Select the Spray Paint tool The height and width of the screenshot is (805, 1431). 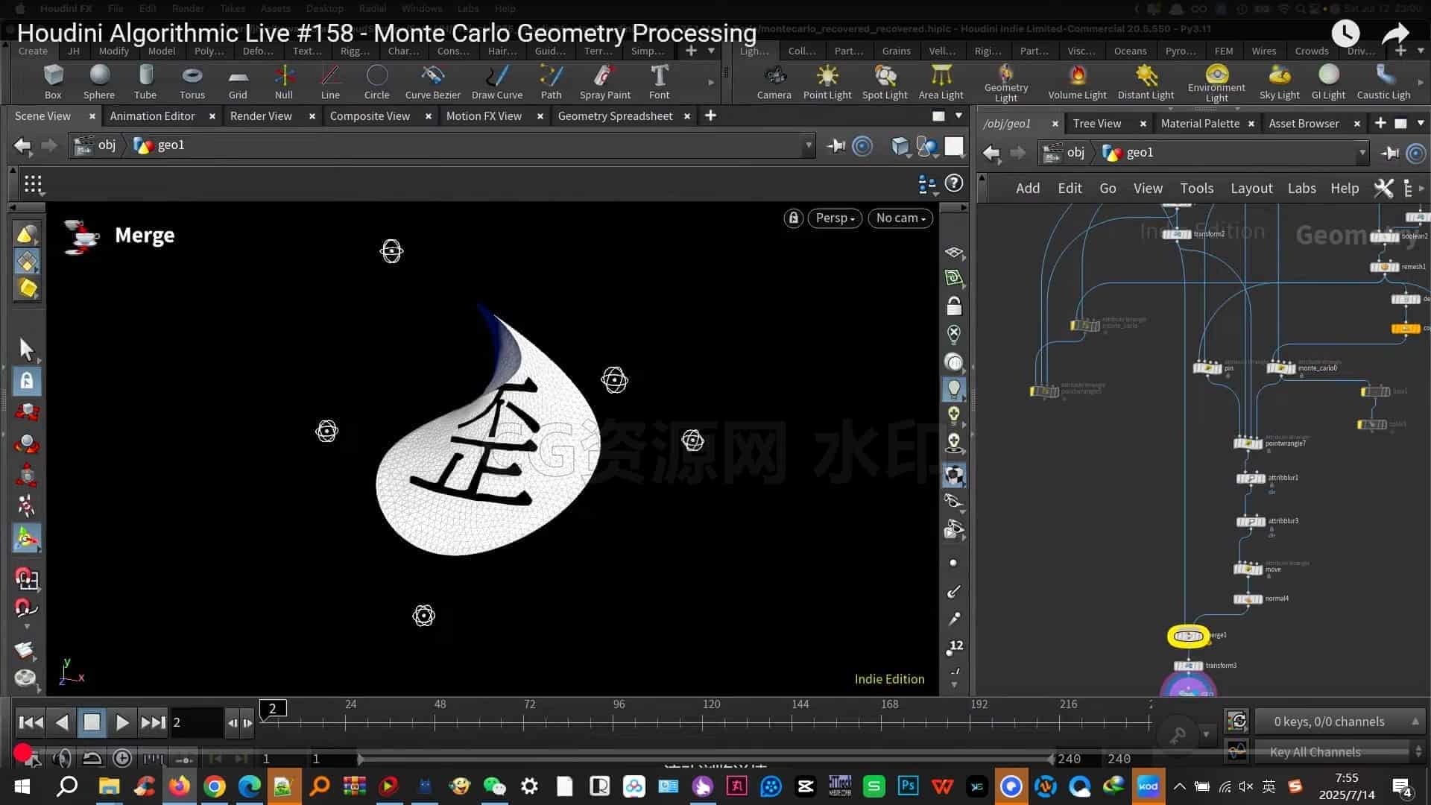point(604,81)
